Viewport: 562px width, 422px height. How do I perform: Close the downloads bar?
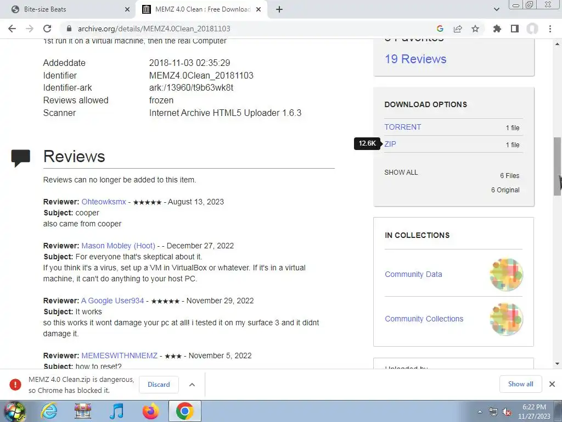(x=552, y=384)
